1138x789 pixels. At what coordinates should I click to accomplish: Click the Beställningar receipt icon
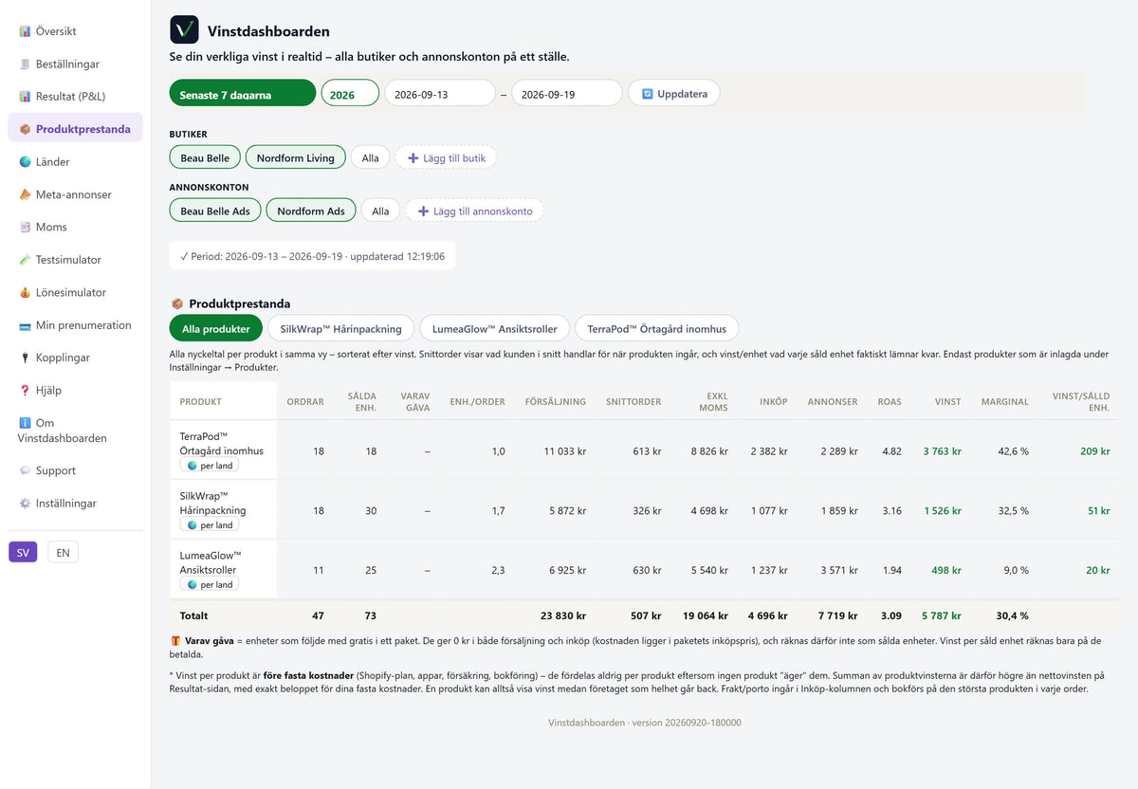tap(25, 64)
